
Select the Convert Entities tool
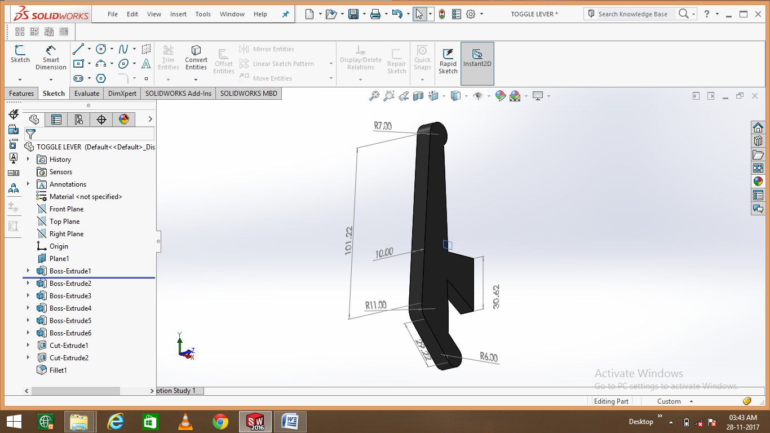click(196, 56)
